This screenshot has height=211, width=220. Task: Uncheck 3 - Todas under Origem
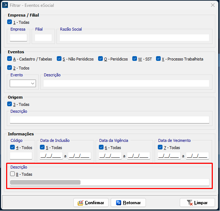10,104
